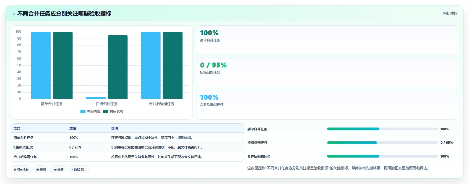Click the 目标表现 bar for 扫描归档任务
Screen dimensions: 469x184
pos(118,67)
